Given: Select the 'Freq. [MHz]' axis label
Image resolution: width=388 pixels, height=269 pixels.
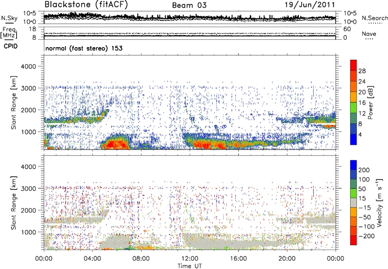Looking at the screenshot, I should (9, 33).
